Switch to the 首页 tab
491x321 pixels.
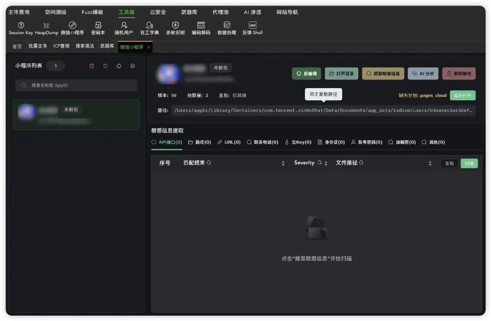tap(17, 47)
